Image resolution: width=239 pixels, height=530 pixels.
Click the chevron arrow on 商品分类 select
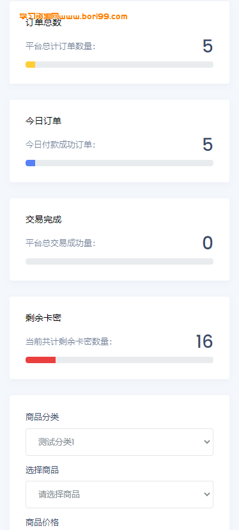[x=207, y=442]
